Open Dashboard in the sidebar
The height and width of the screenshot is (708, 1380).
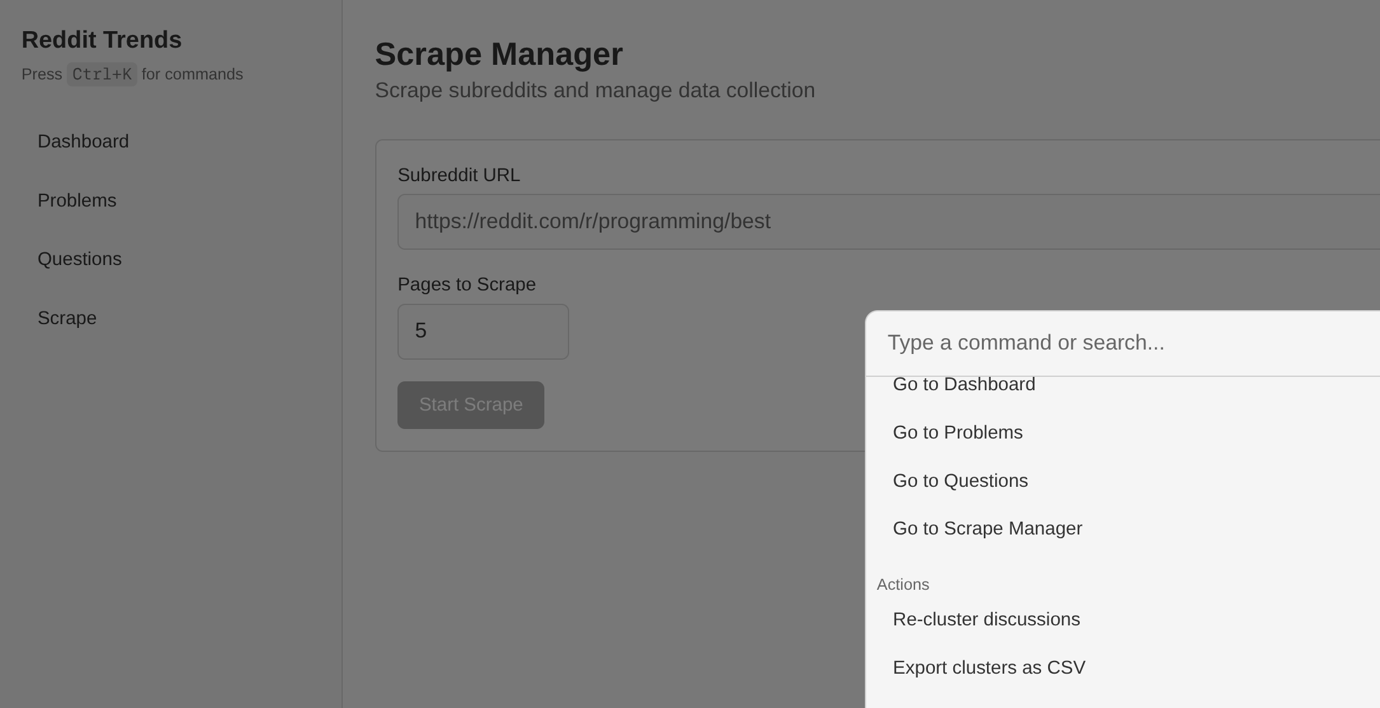pos(83,141)
